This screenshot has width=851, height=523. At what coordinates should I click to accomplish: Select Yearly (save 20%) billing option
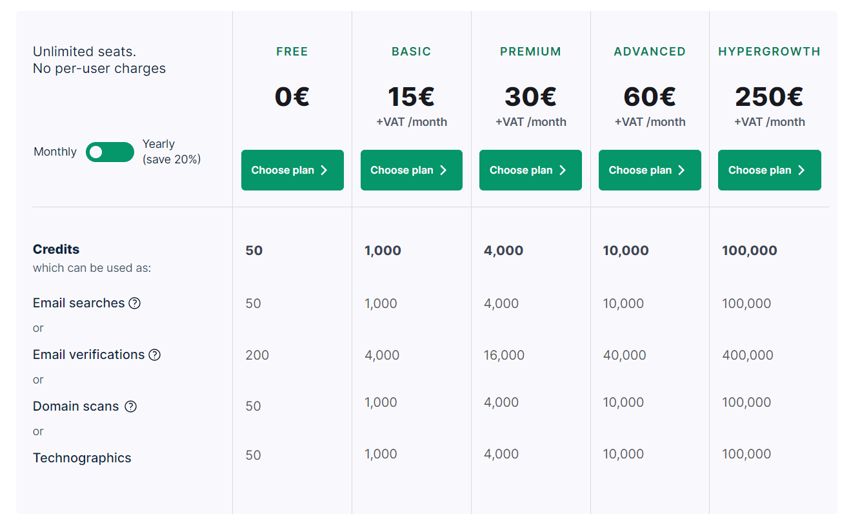172,152
